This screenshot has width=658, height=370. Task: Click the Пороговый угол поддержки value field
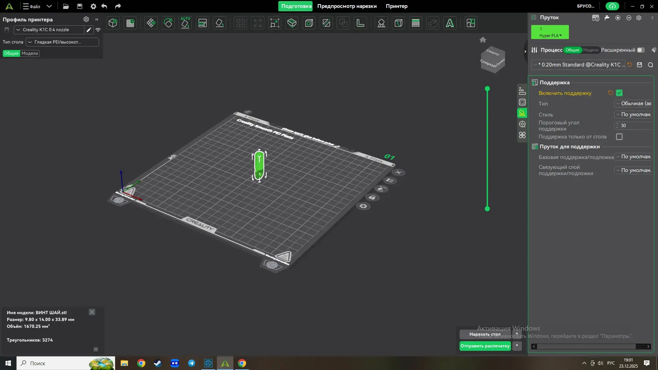(x=633, y=125)
